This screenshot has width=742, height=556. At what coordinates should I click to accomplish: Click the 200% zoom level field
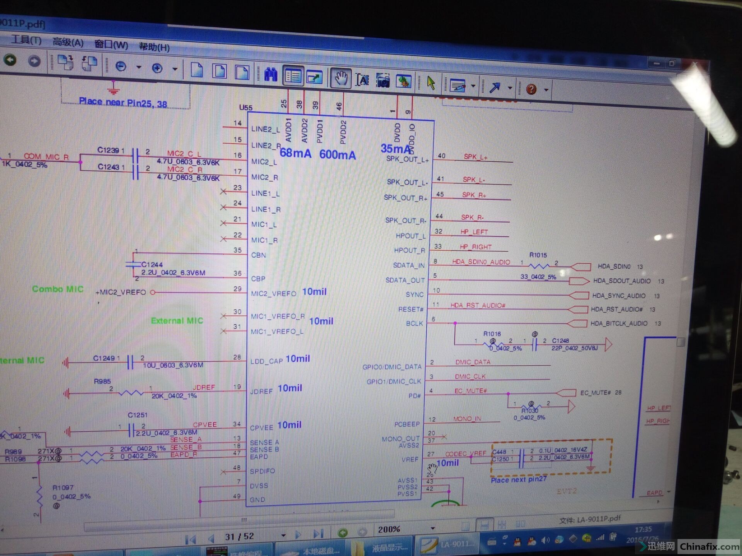(389, 529)
